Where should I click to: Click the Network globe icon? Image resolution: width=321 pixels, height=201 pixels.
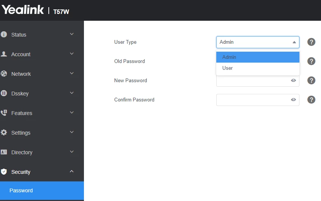point(4,74)
